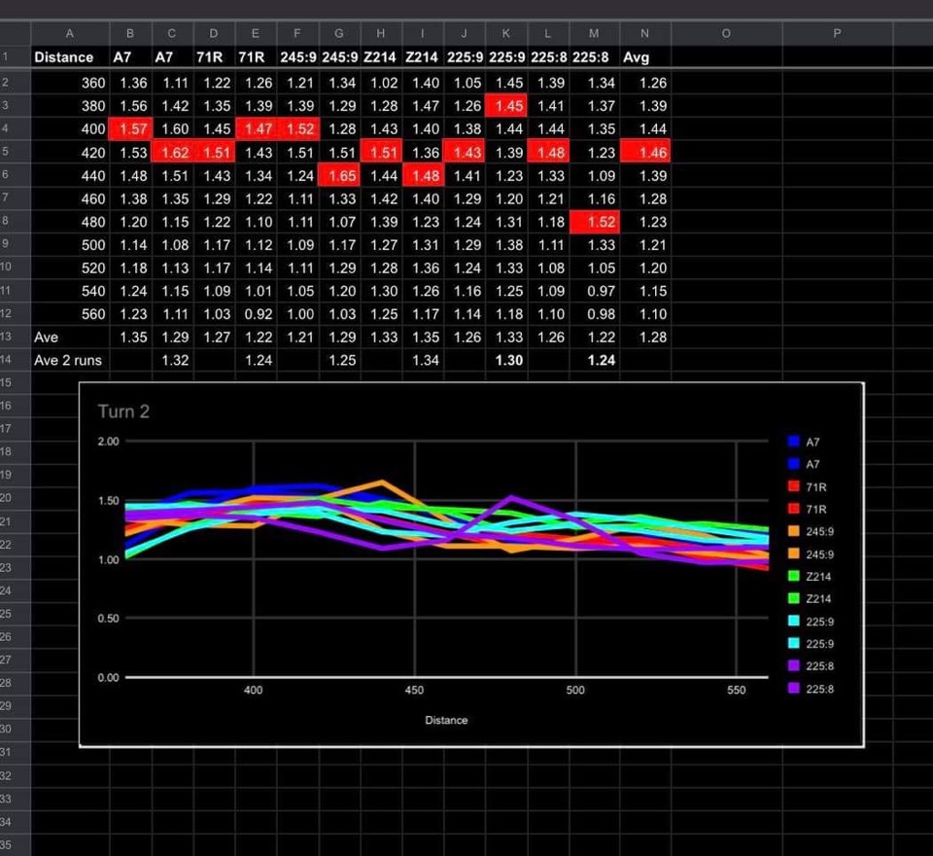The height and width of the screenshot is (856, 933).
Task: Click the 'Ave 2 runs' label cell
Action: 68,361
